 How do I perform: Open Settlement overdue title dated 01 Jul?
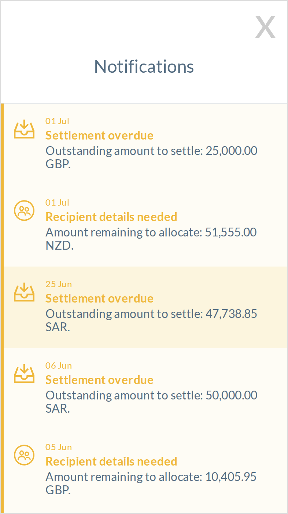pos(99,135)
